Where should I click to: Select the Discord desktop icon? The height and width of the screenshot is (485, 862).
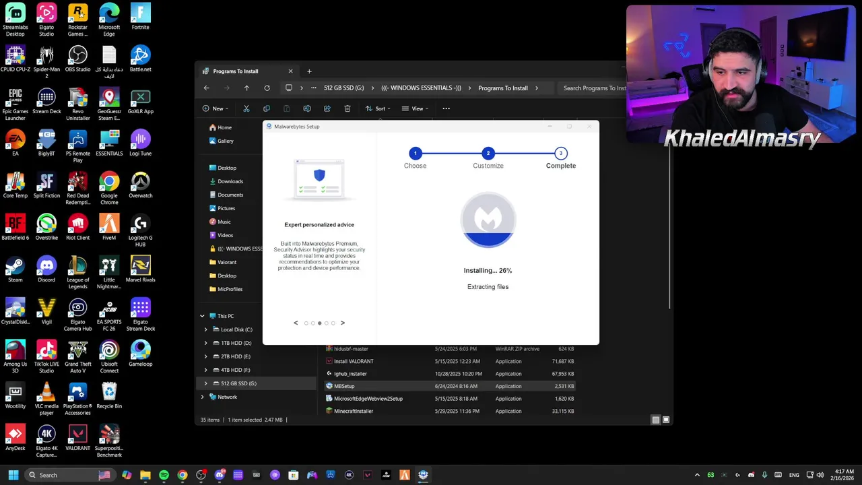46,269
